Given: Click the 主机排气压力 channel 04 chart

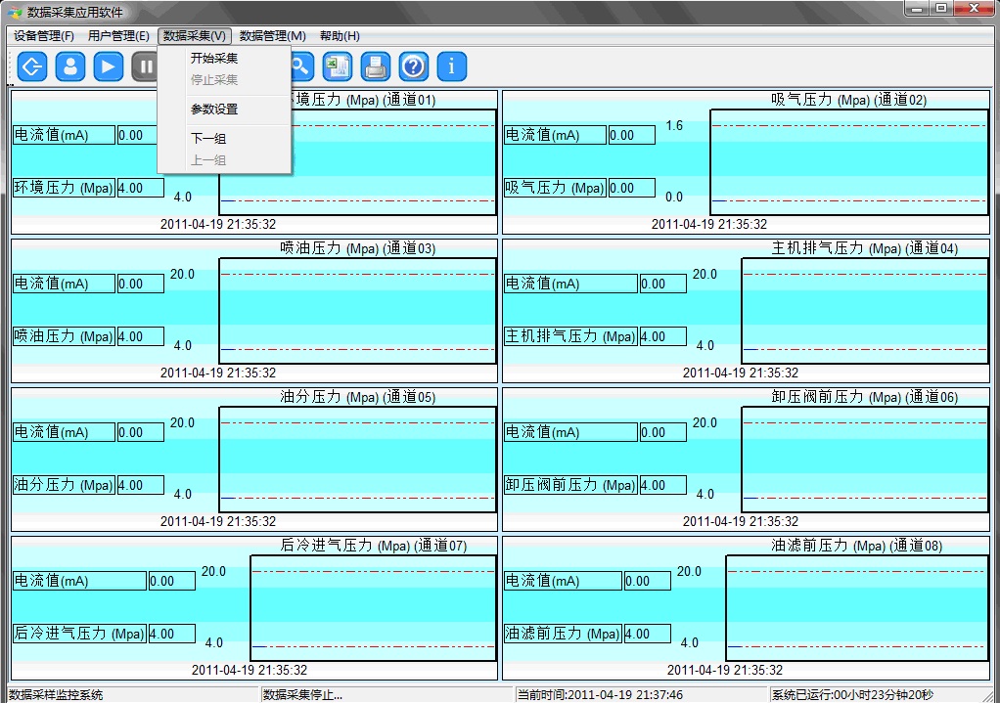Looking at the screenshot, I should pos(865,311).
